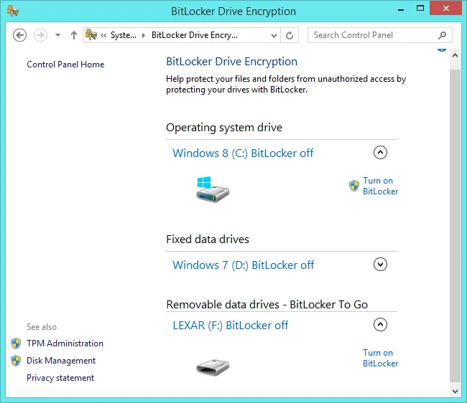This screenshot has width=467, height=403.
Task: Turn on BitLocker for Windows 8 (C:)
Action: 380,186
